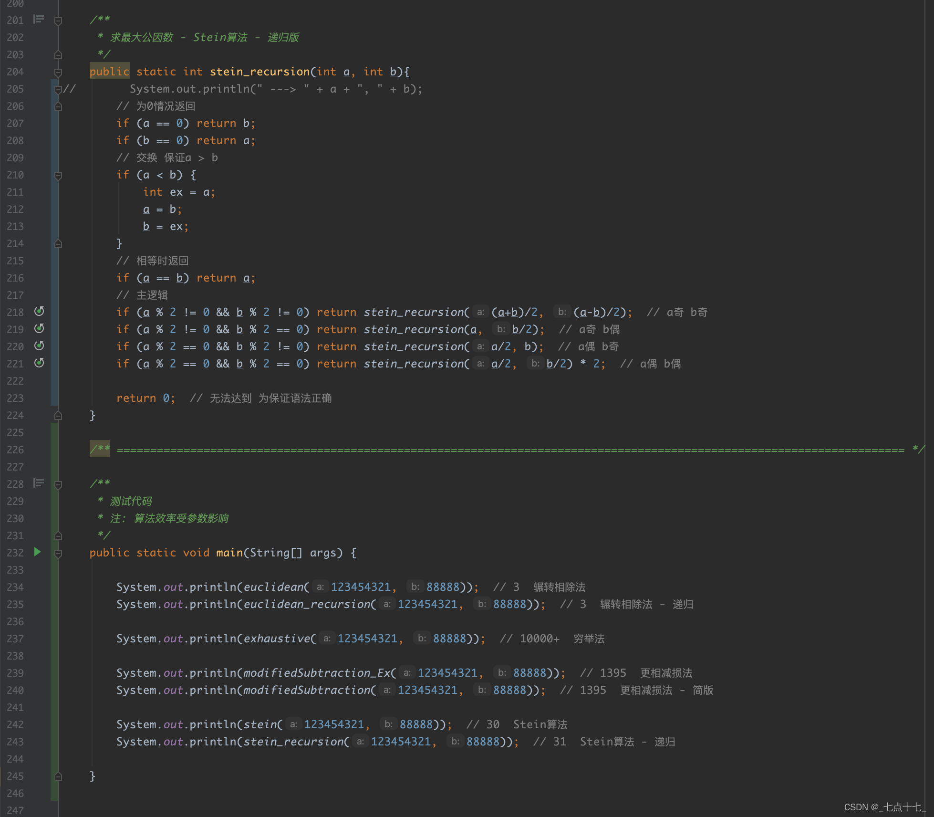Screen dimensions: 934x817
Task: Collapse stein_recursion method at line 204
Action: 58,72
